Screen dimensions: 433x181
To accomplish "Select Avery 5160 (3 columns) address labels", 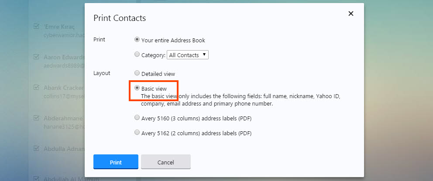I will (x=137, y=118).
